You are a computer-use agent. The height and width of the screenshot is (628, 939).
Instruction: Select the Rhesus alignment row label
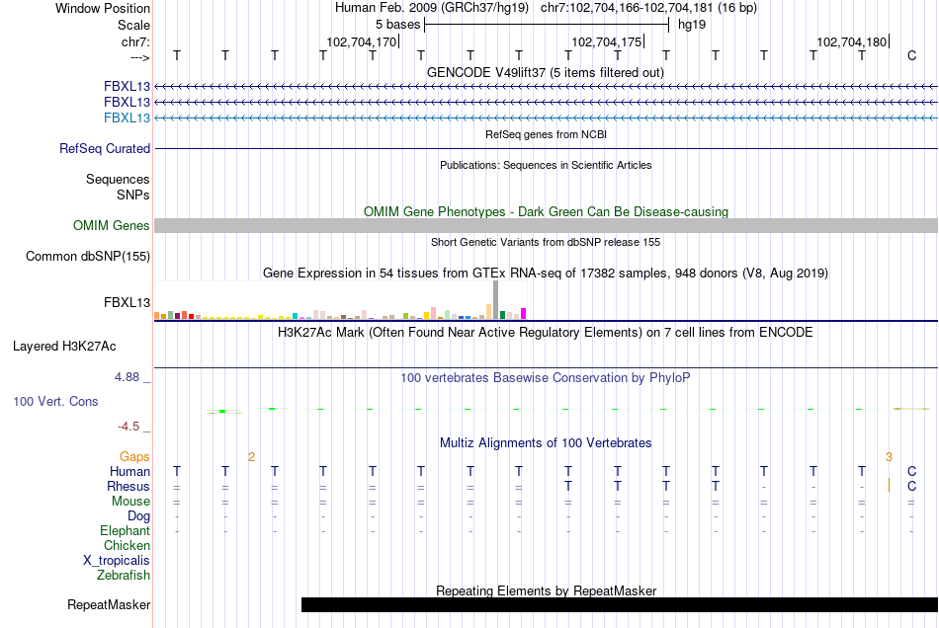coord(128,486)
